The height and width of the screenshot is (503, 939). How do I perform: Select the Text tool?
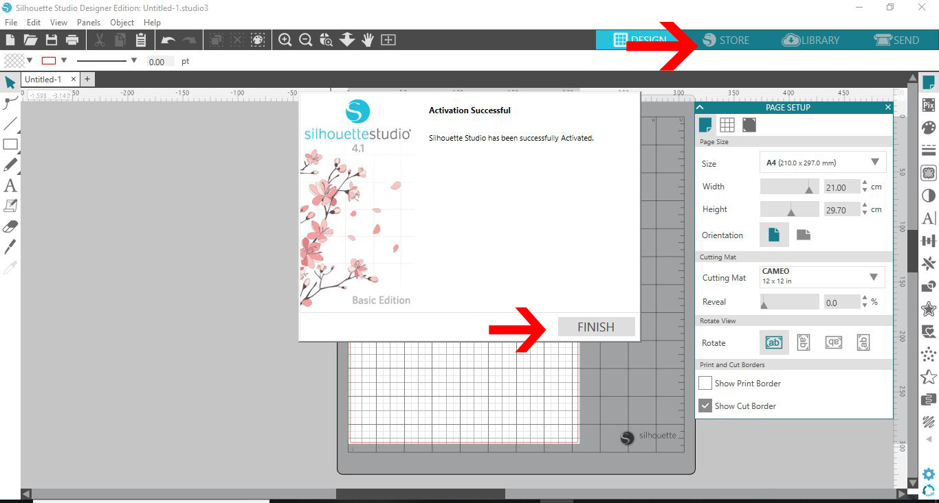pyautogui.click(x=10, y=185)
